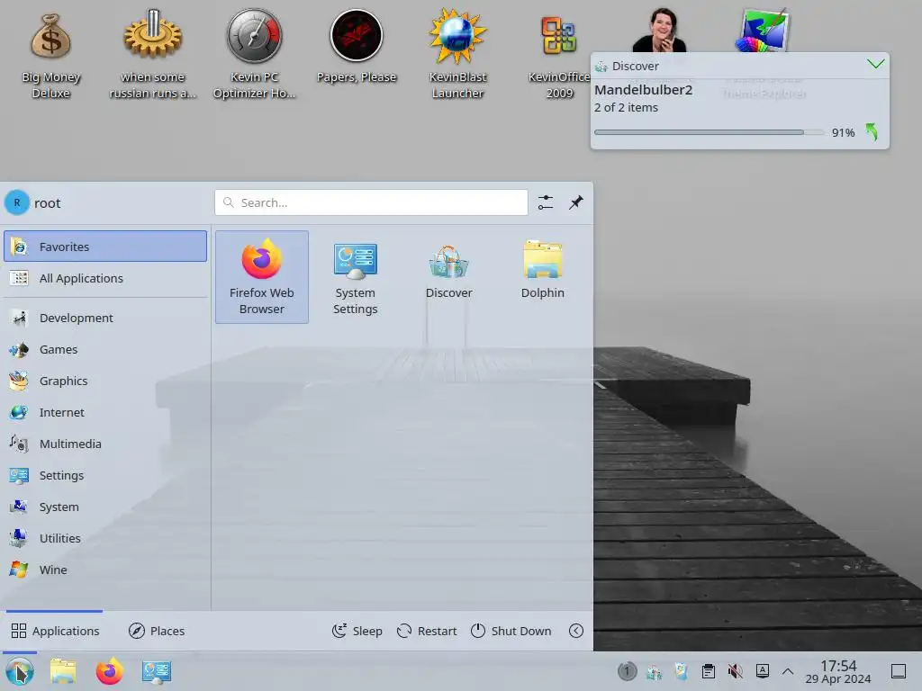Click the green arrow in Discover notification
This screenshot has height=691, width=922.
(872, 132)
